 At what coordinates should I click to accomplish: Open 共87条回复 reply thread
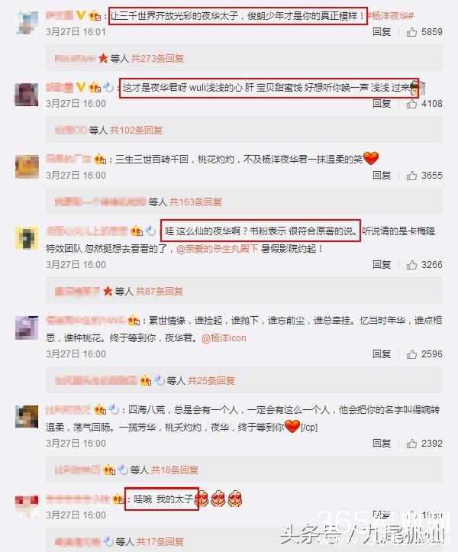[160, 292]
